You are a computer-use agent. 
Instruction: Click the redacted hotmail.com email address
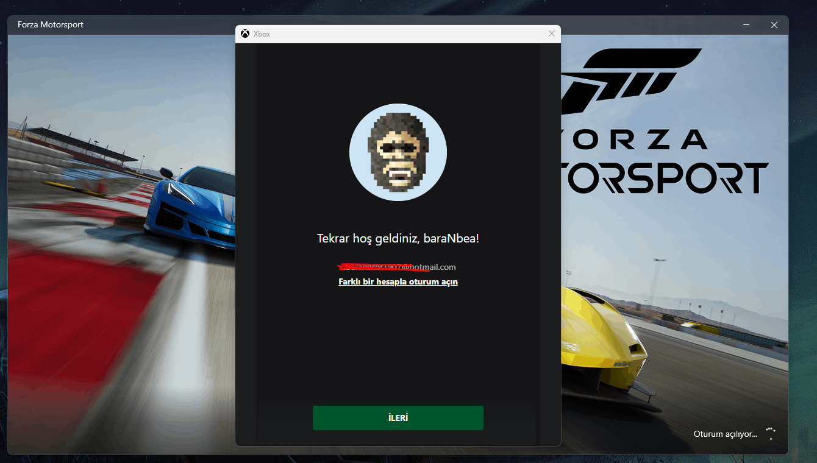coord(397,267)
